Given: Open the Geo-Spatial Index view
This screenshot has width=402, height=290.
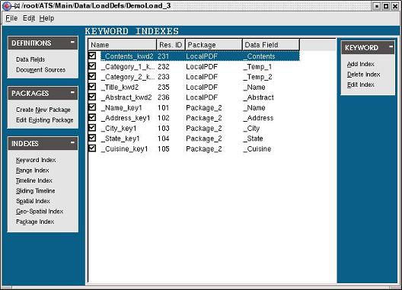Looking at the screenshot, I should point(40,212).
